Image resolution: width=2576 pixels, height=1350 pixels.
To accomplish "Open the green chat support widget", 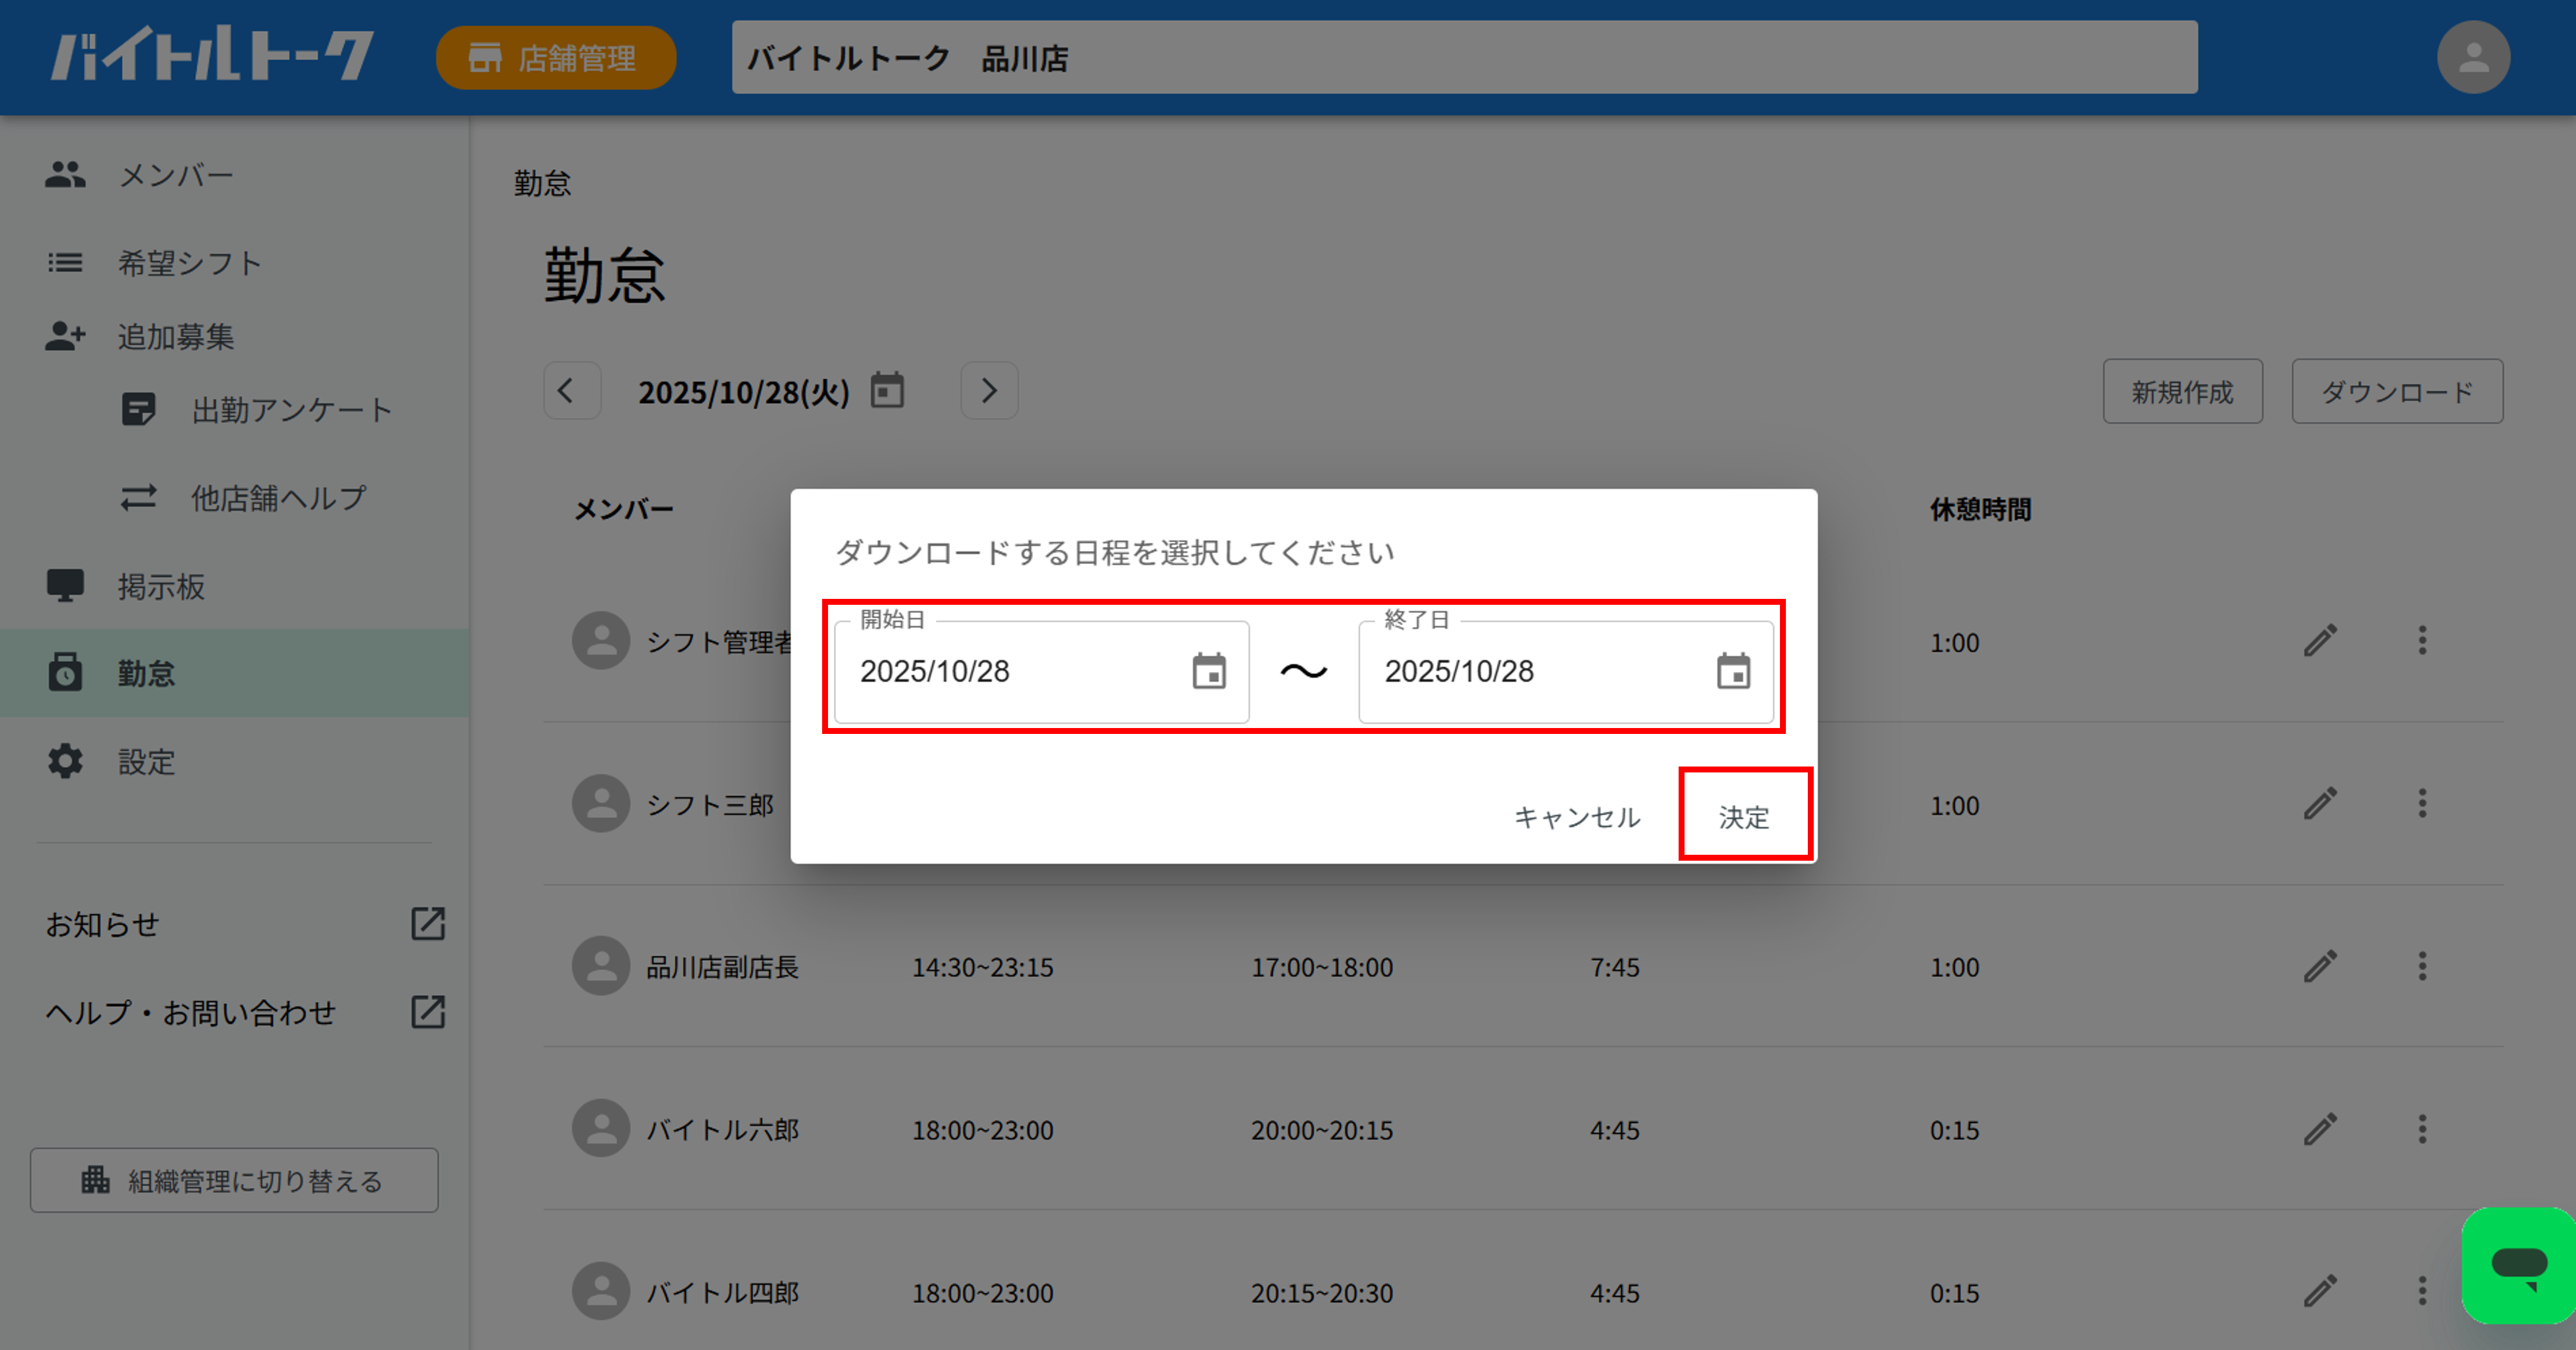I will click(2518, 1266).
